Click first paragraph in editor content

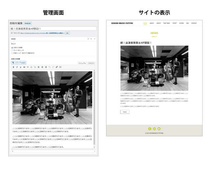[52, 130]
